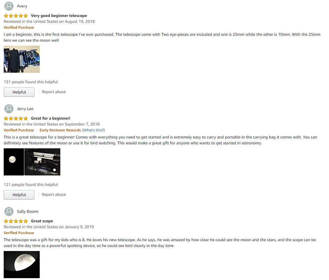329x280 pixels.
Task: Open Sally Boone's profile avatar icon
Action: click(9, 212)
